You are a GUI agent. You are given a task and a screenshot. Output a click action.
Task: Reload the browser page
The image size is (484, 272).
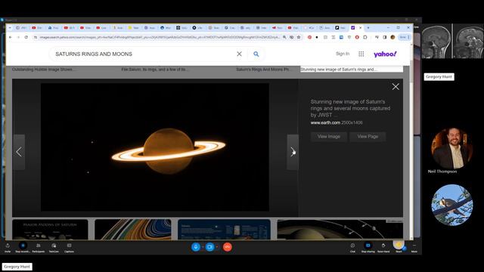(x=26, y=37)
